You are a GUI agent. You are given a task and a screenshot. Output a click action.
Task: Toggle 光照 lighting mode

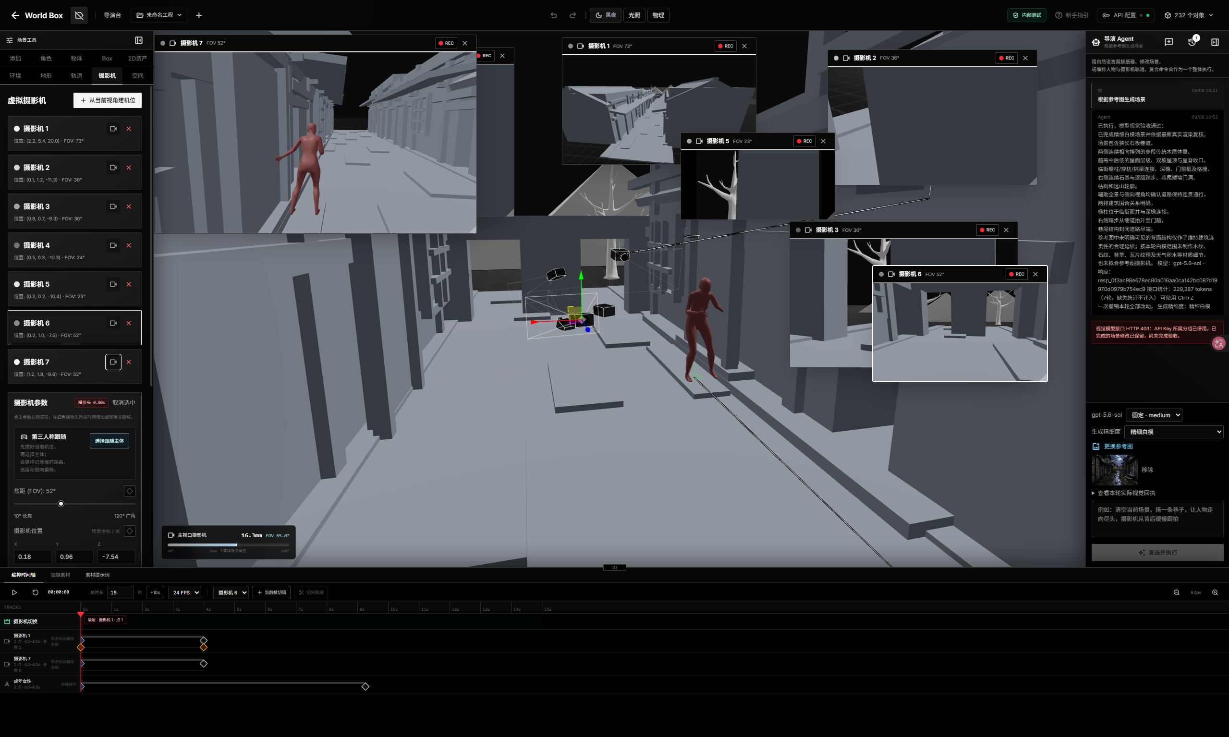tap(634, 15)
